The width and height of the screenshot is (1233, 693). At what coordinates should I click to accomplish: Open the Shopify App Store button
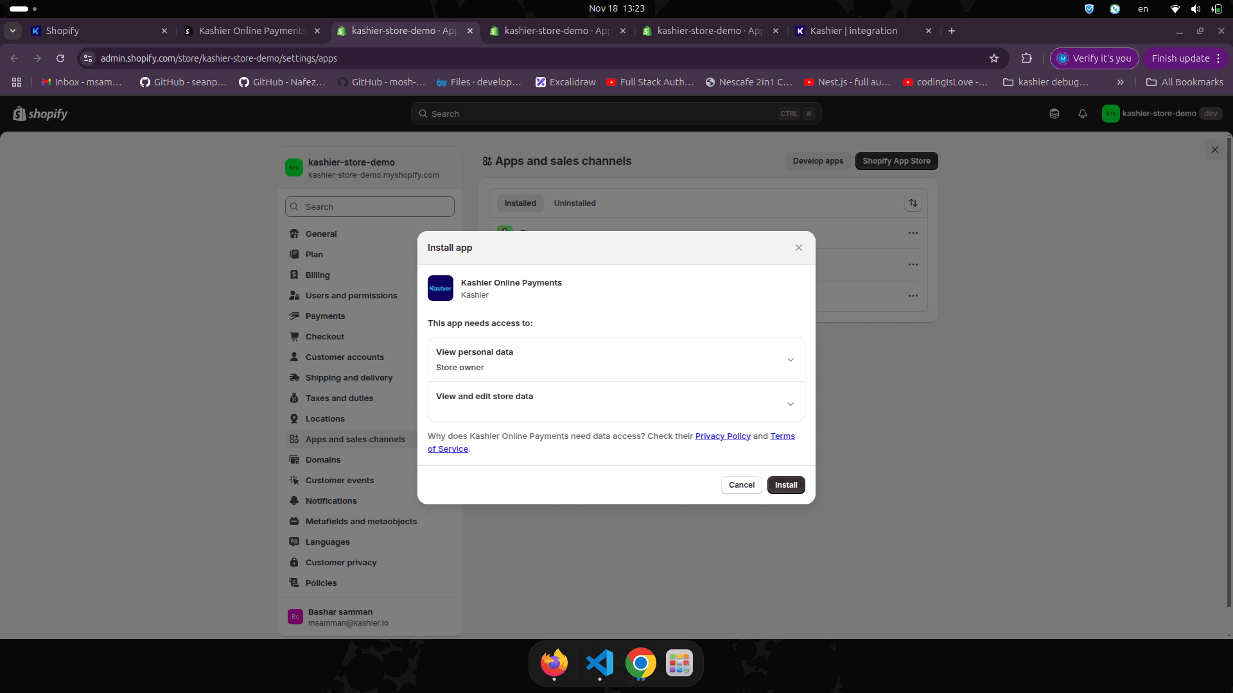(896, 161)
